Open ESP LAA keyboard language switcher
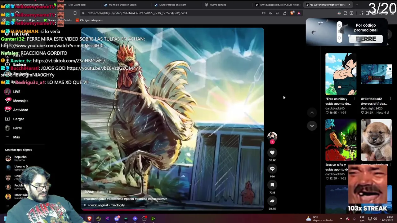Viewport: 397px width, 223px height. pyautogui.click(x=362, y=219)
